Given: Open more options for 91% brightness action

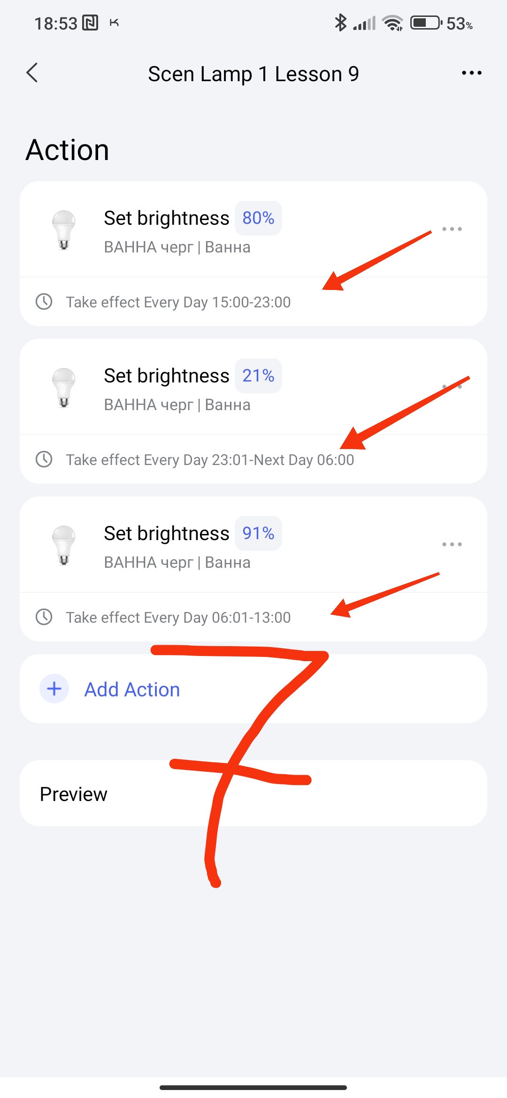Looking at the screenshot, I should (452, 544).
